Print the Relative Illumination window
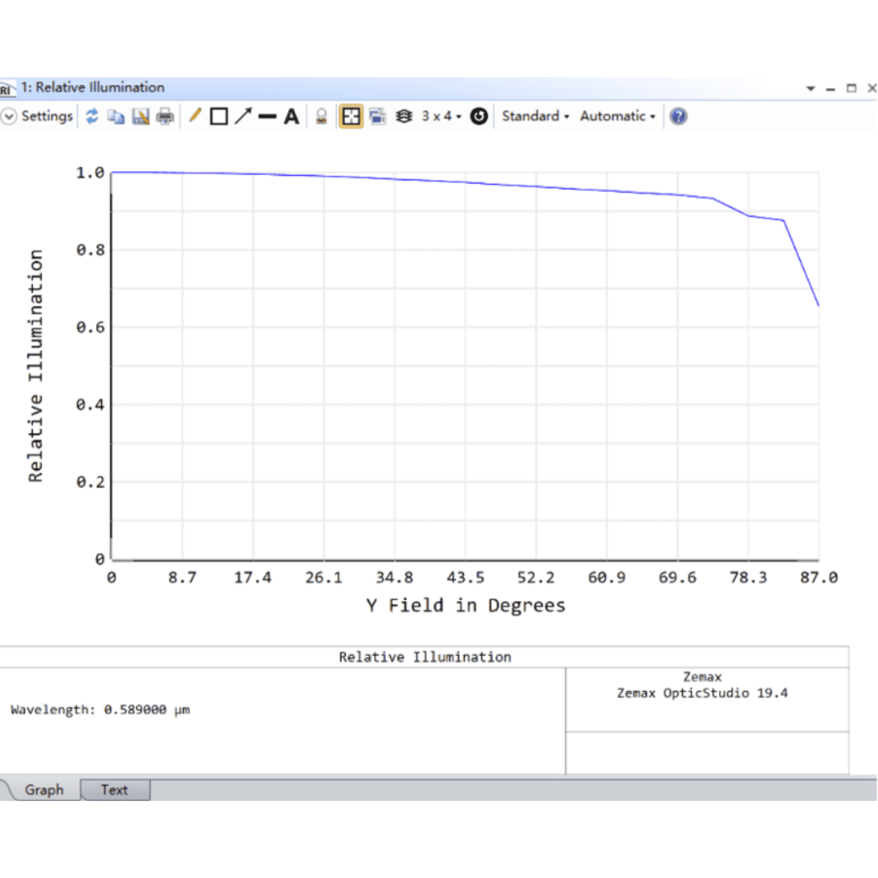 [x=165, y=117]
